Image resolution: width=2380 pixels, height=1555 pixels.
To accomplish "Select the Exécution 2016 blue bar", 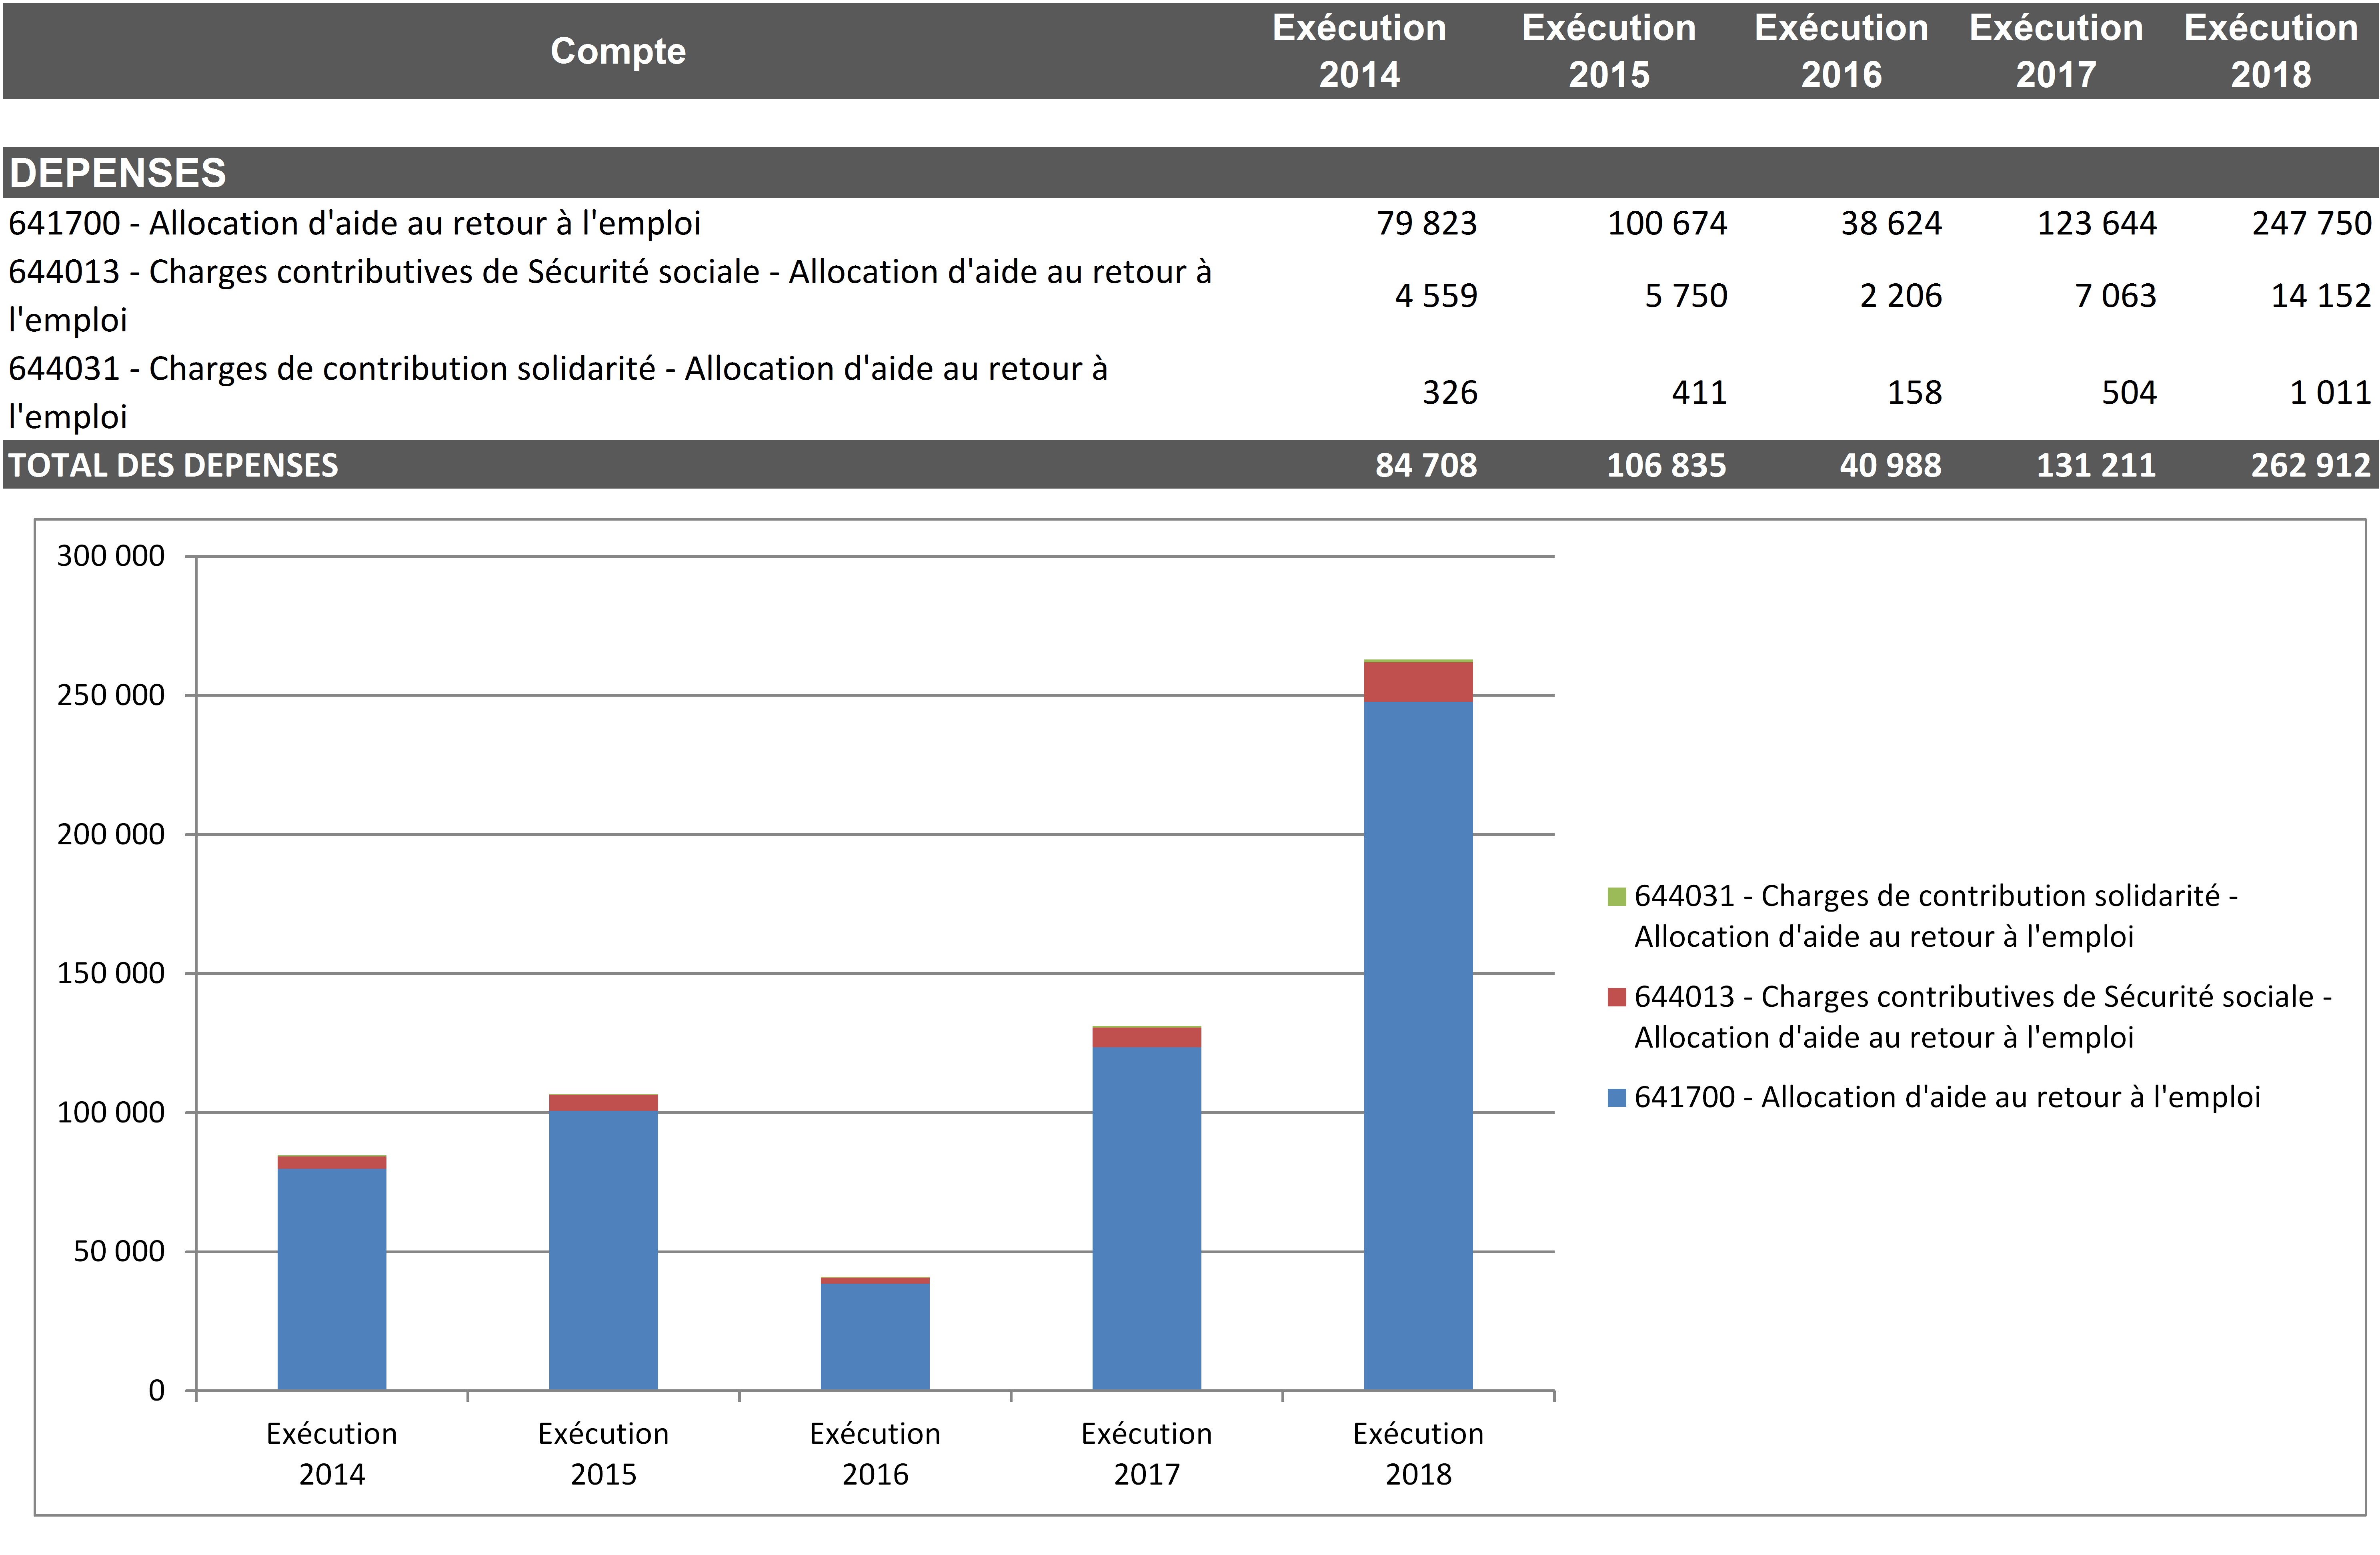I will (x=875, y=1336).
